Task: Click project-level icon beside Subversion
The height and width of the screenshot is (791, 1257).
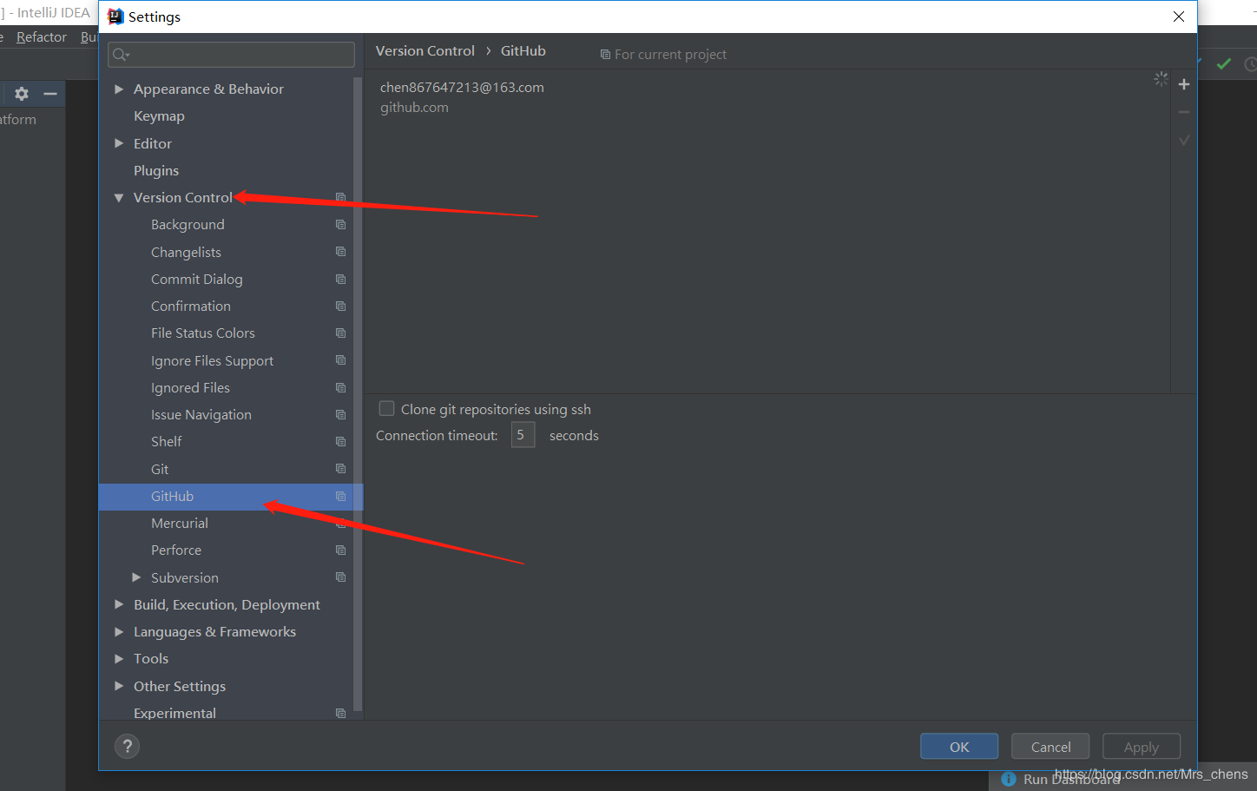Action: 340,577
